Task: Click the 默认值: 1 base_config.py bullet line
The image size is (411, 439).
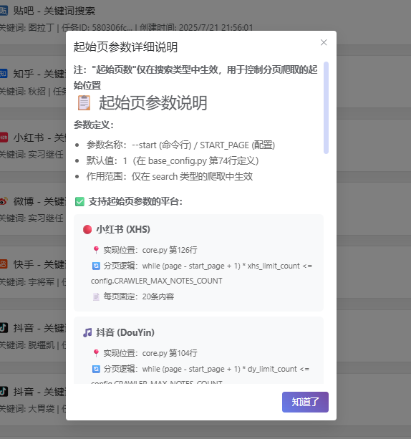Action: click(172, 160)
